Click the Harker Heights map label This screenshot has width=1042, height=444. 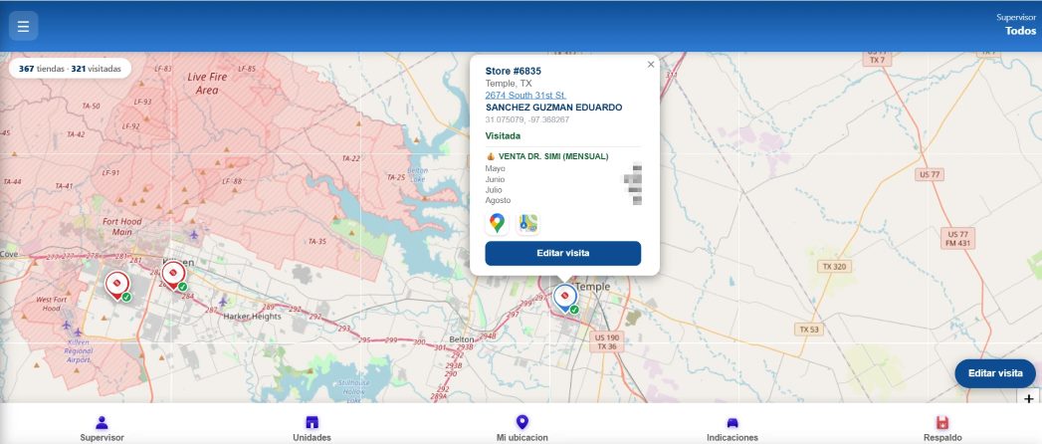252,317
